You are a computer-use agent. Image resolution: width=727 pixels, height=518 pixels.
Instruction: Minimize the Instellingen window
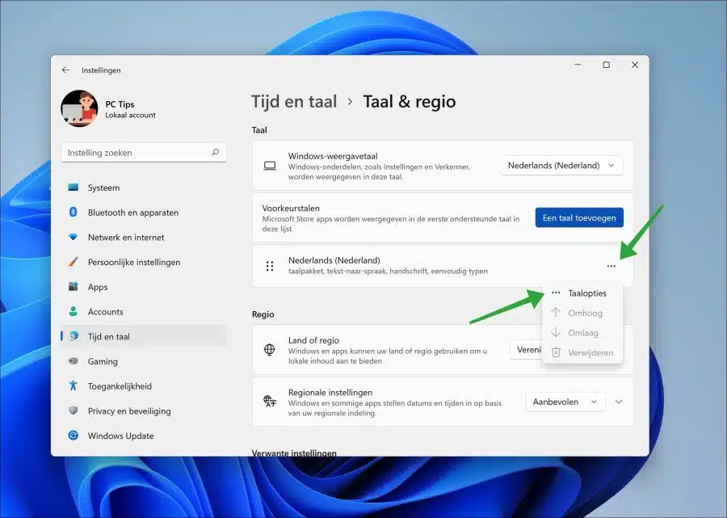point(578,65)
